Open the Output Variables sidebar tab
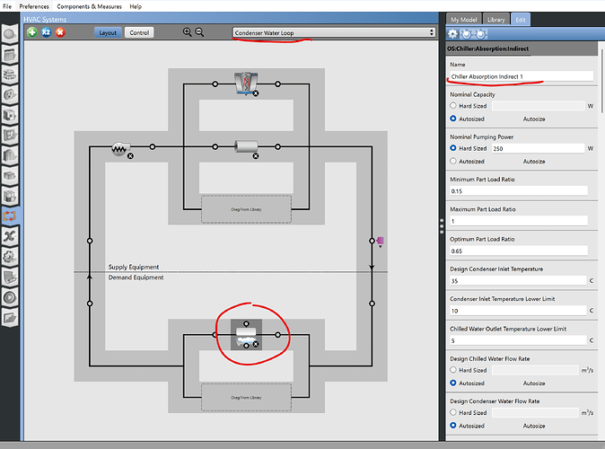The height and width of the screenshot is (449, 605). coord(10,236)
